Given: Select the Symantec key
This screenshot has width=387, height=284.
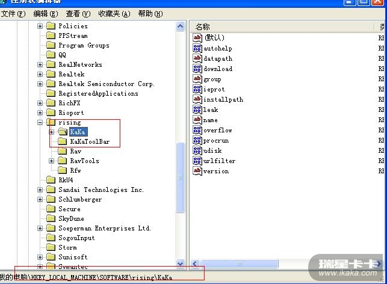Looking at the screenshot, I should click(x=73, y=267).
